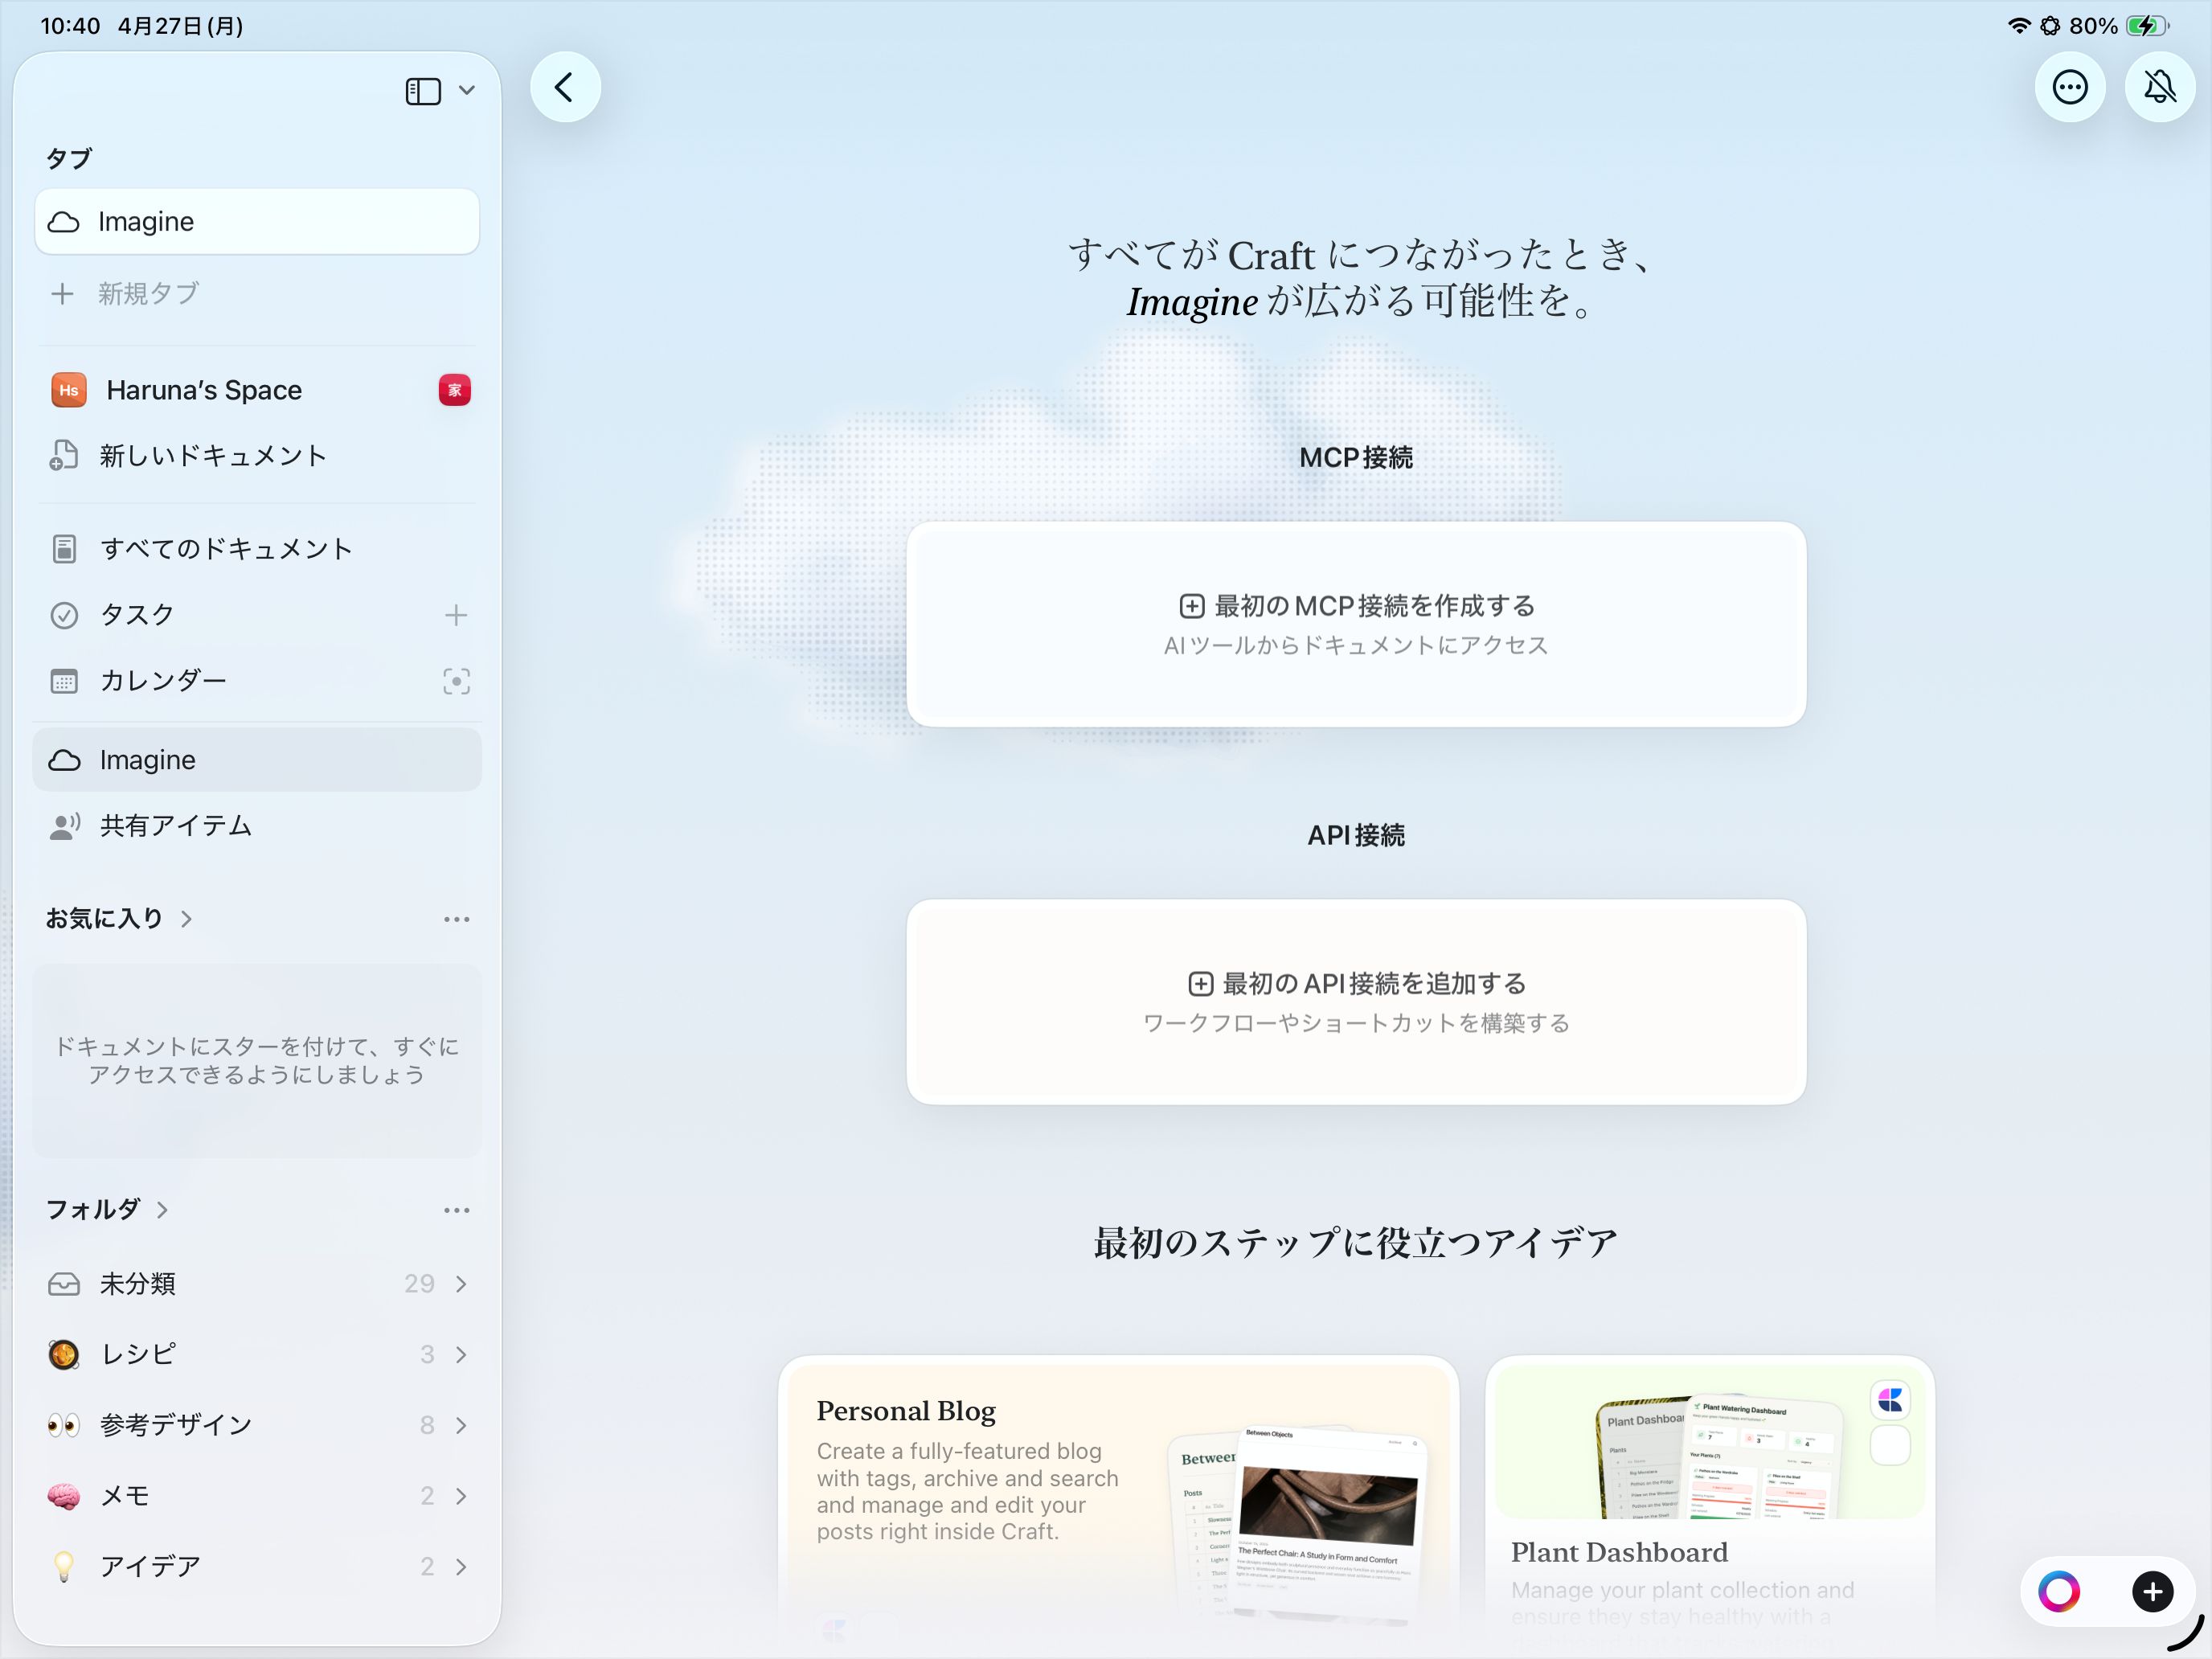Expand 参考デザイン folder chevron

(461, 1425)
